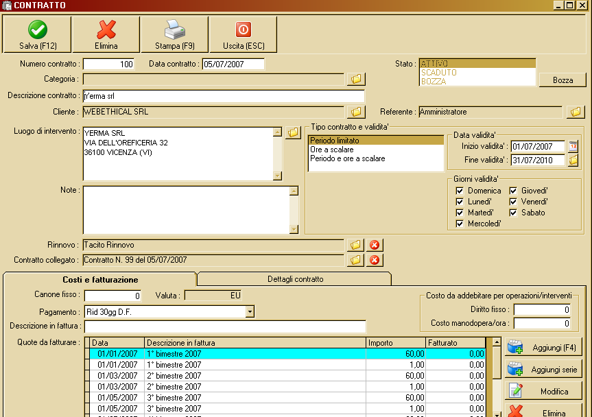Open the Cliente folder lookup icon
592x417 pixels.
tap(356, 112)
